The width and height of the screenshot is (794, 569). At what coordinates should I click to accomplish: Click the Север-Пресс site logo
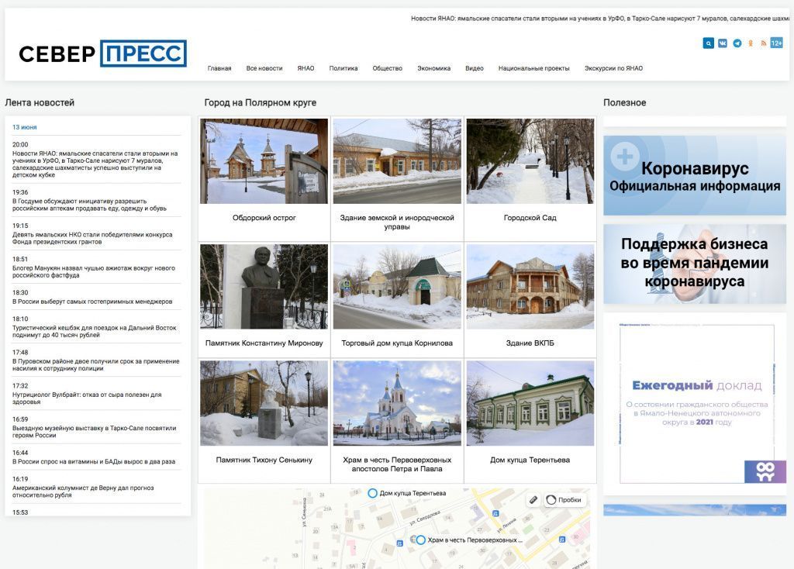pos(103,53)
